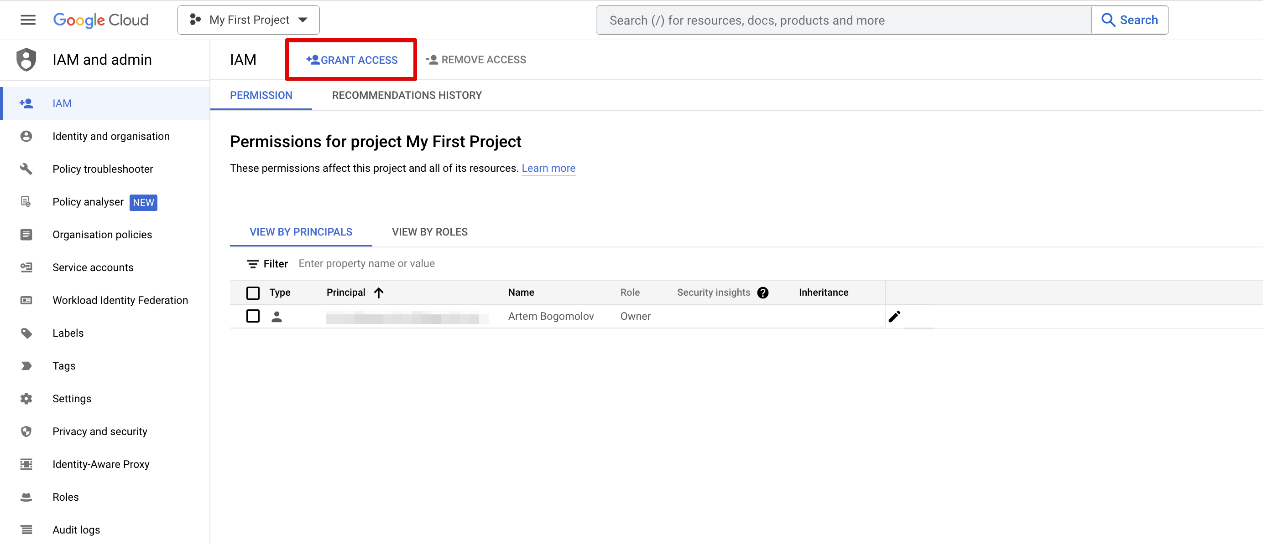This screenshot has width=1263, height=544.
Task: Click the Policy troubleshooter wrench icon
Action: [x=26, y=169]
